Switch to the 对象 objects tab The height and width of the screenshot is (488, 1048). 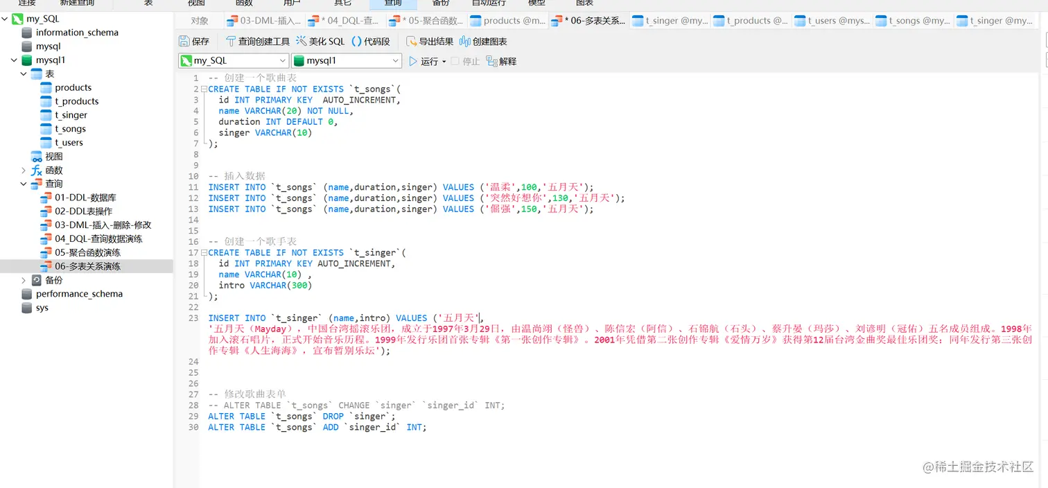(200, 21)
